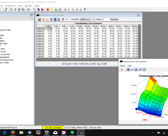The width and height of the screenshot is (168, 136).
Task: Click the blue playback position slider handle
Action: pos(85,9)
